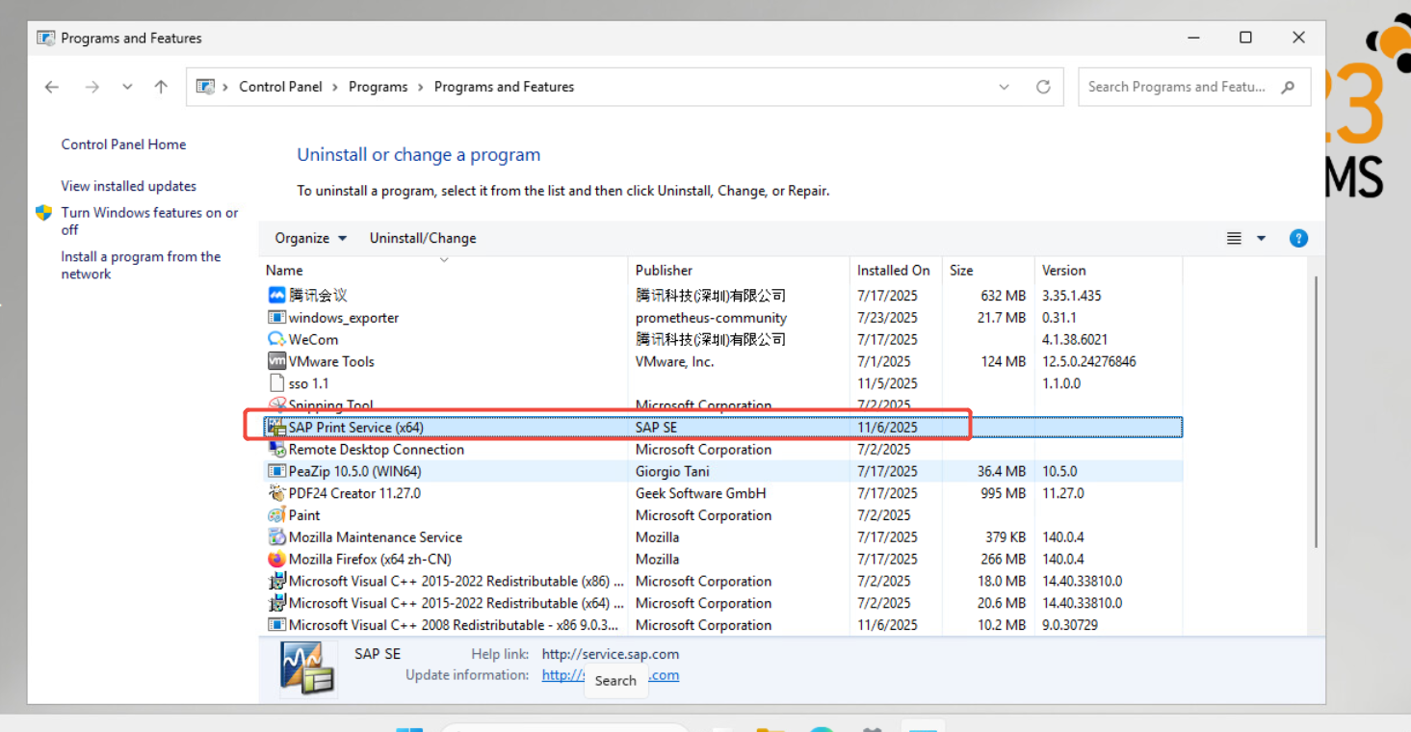This screenshot has width=1411, height=732.
Task: Click the Paint program icon
Action: tap(276, 515)
